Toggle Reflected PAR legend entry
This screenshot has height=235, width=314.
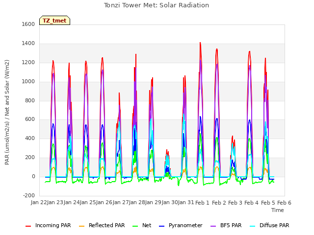coord(102,225)
